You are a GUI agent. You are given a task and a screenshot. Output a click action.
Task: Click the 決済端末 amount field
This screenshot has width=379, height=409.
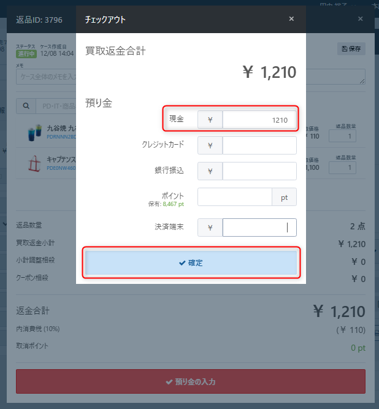coord(259,227)
